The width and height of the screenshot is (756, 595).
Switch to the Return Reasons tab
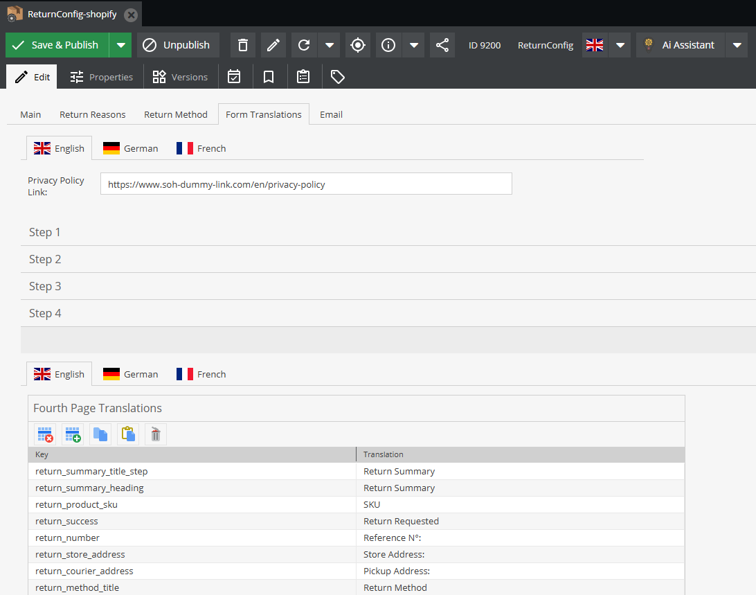click(x=93, y=114)
